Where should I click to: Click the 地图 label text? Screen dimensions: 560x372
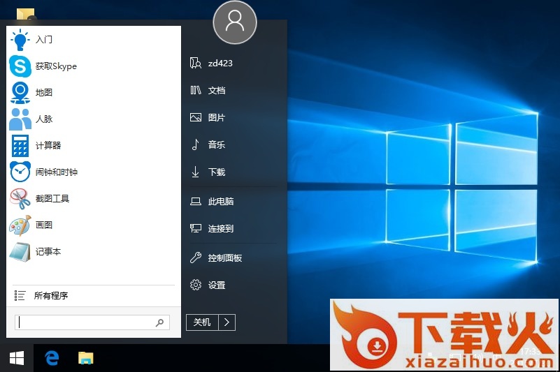point(44,92)
